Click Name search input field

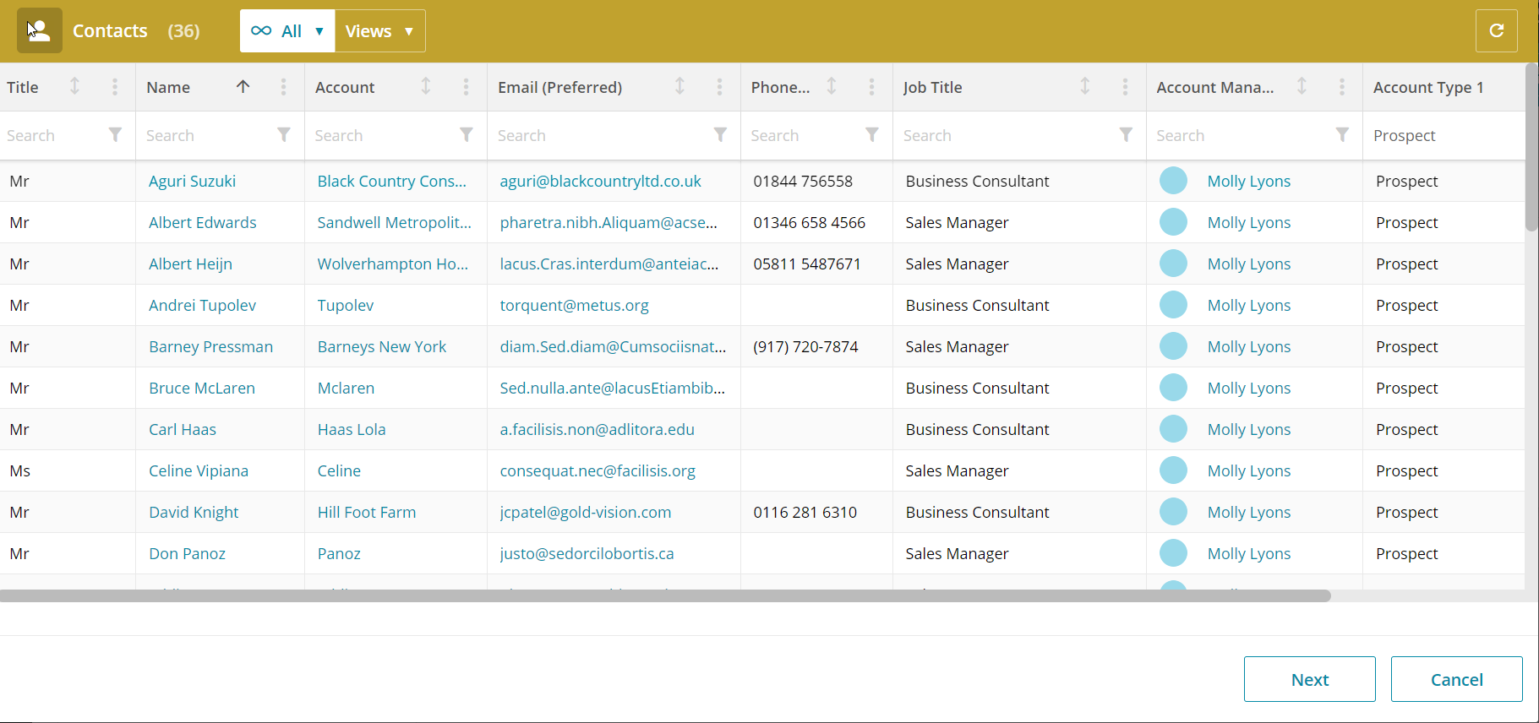coord(208,135)
